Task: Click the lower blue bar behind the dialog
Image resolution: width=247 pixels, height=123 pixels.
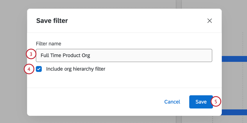Action: pos(234,112)
